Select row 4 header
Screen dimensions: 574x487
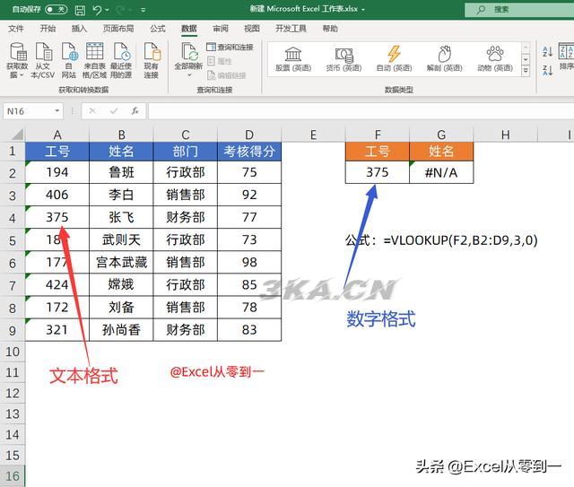[12, 218]
